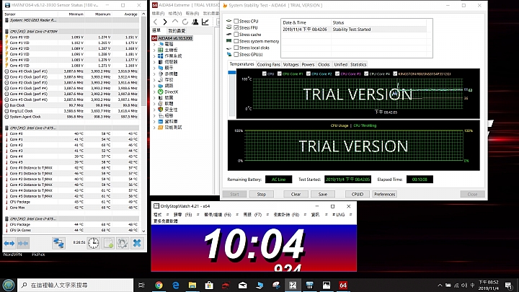Open HWiNFO64 sensor settings gear

coord(122,244)
